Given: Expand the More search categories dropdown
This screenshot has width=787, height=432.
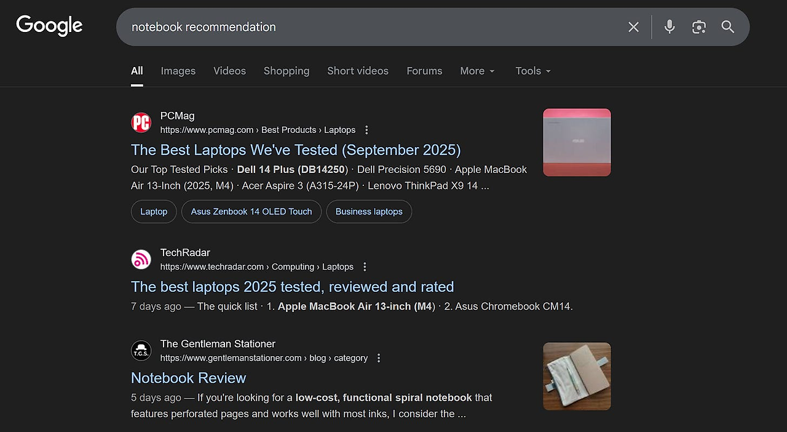Looking at the screenshot, I should point(478,71).
